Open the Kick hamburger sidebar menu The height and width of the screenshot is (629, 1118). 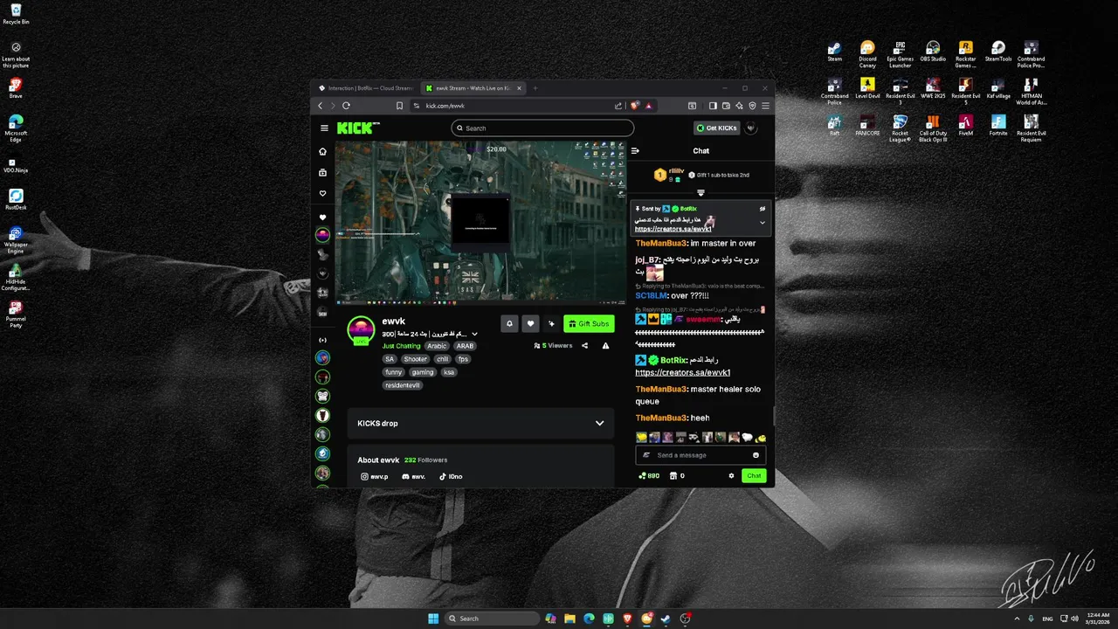pos(324,128)
